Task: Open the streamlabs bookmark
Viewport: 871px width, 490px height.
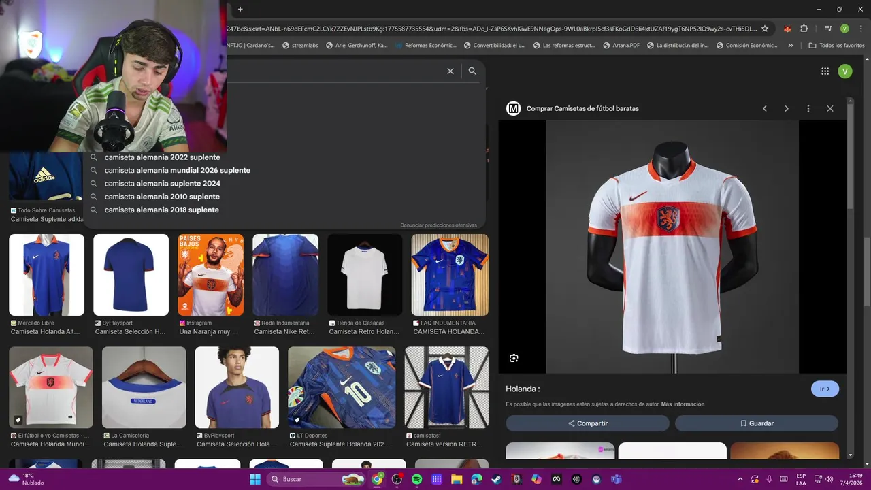Action: [x=299, y=45]
